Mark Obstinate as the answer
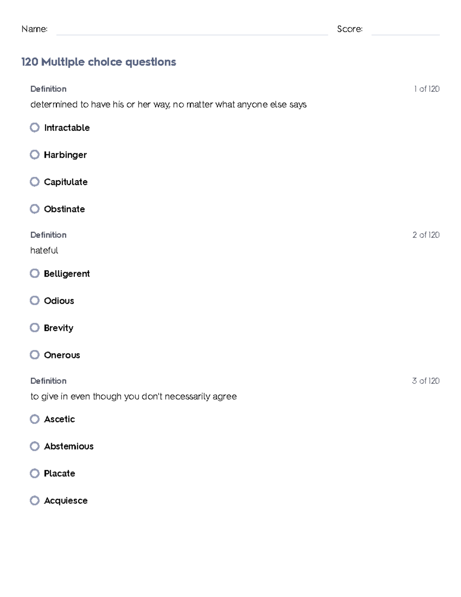 35,209
